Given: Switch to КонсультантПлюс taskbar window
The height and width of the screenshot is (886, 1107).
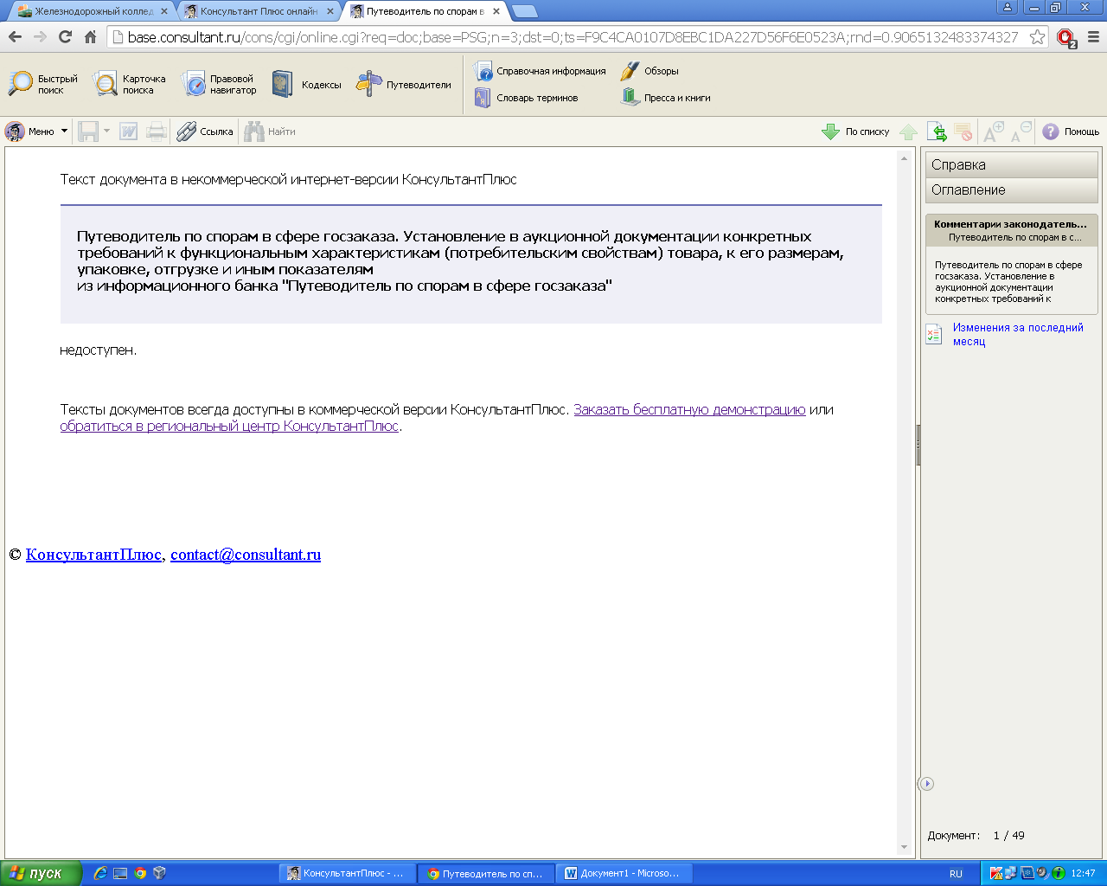Looking at the screenshot, I should pos(348,873).
